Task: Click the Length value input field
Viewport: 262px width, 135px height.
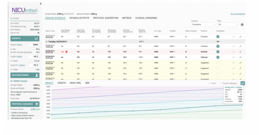Action: 33,57
